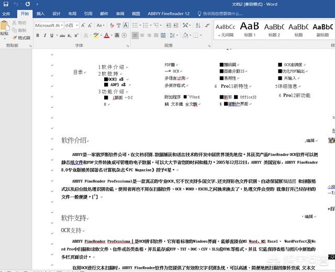Select Center alignment icon

[x=142, y=36]
